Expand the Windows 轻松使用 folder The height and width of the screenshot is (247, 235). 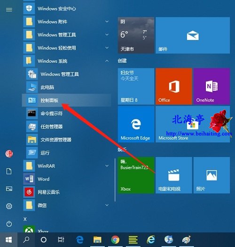pos(107,48)
